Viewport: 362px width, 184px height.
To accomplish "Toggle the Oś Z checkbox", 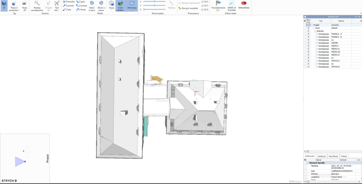I will (202, 9).
